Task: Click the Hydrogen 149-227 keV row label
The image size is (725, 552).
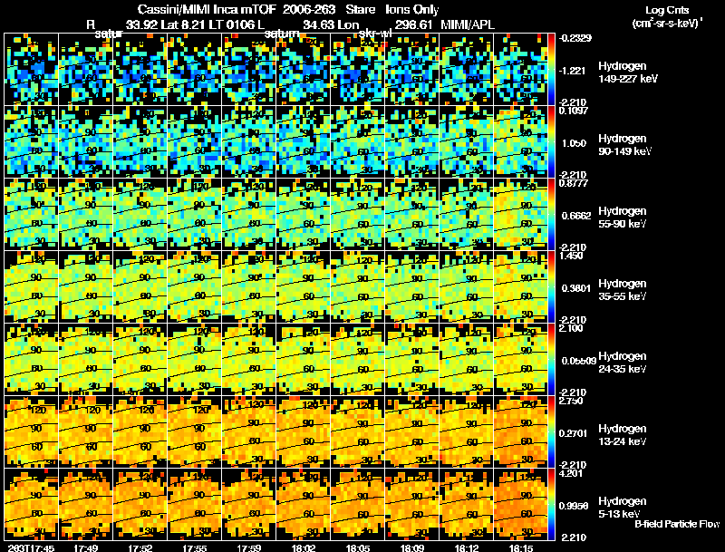Action: click(628, 73)
